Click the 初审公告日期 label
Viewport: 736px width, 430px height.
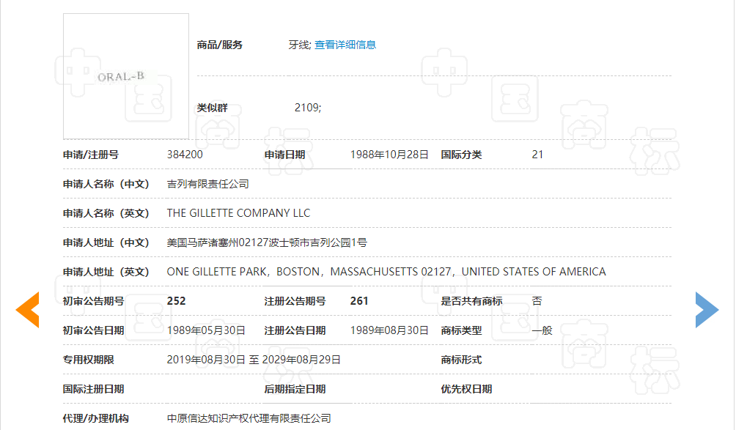click(93, 330)
